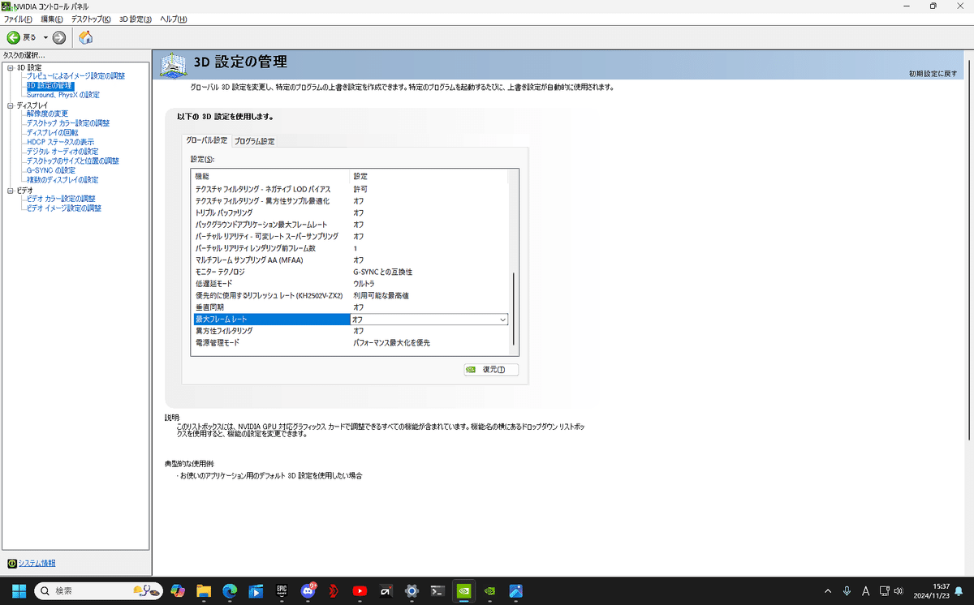Open Epic Games Launcher from taskbar
974x605 pixels.
tap(282, 590)
